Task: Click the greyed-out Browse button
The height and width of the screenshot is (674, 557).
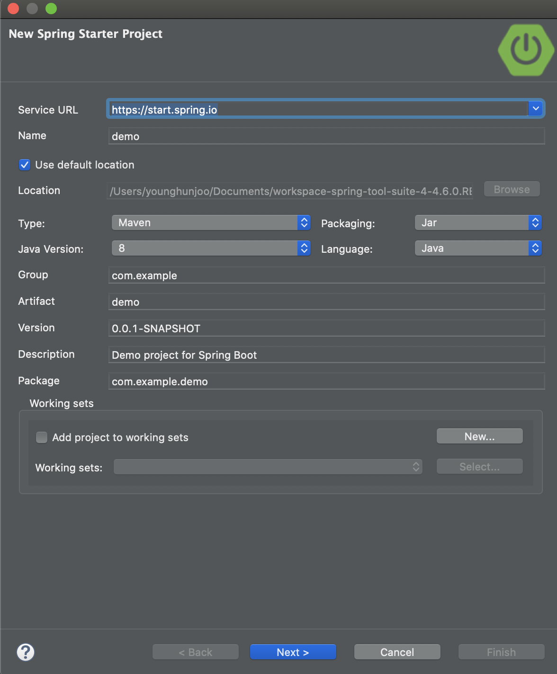Action: [512, 189]
